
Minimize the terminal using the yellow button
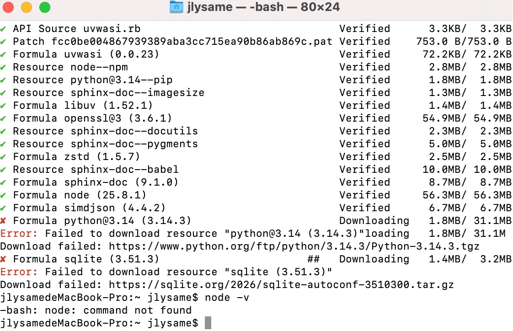(x=27, y=7)
